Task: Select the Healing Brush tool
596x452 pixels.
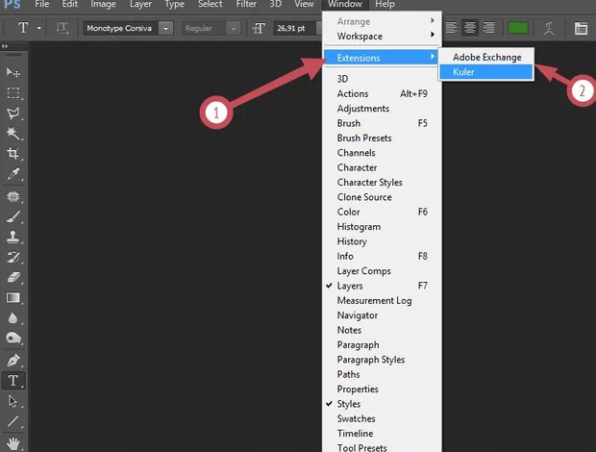Action: tap(13, 196)
